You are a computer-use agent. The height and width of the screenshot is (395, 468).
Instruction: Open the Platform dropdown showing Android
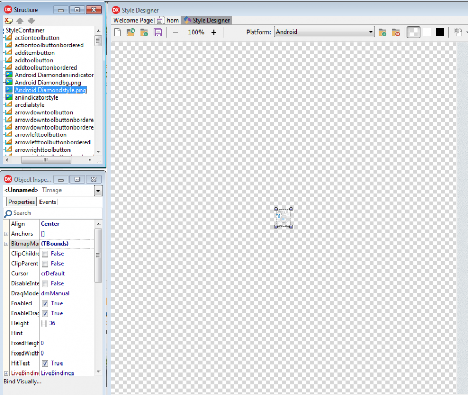click(324, 32)
